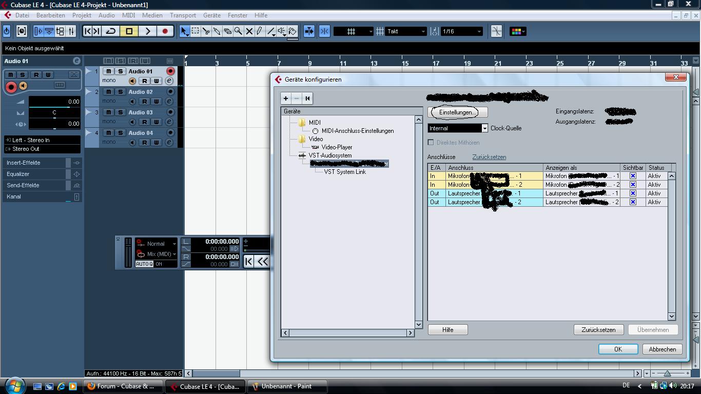Viewport: 701px width, 394px height.
Task: Pick the Split scissors tool
Action: tap(206, 31)
